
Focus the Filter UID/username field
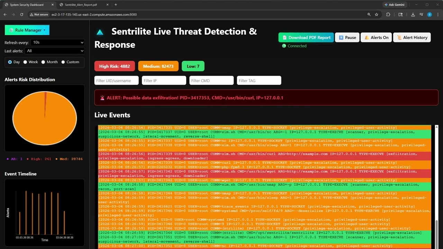coord(116,81)
